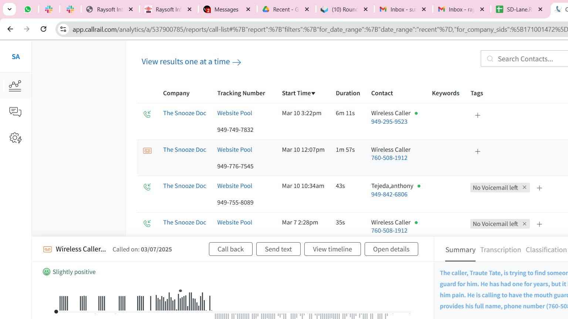Image resolution: width=568 pixels, height=319 pixels.
Task: Remove No Voicemail left tag from Tejeda,anthony call
Action: 524,188
